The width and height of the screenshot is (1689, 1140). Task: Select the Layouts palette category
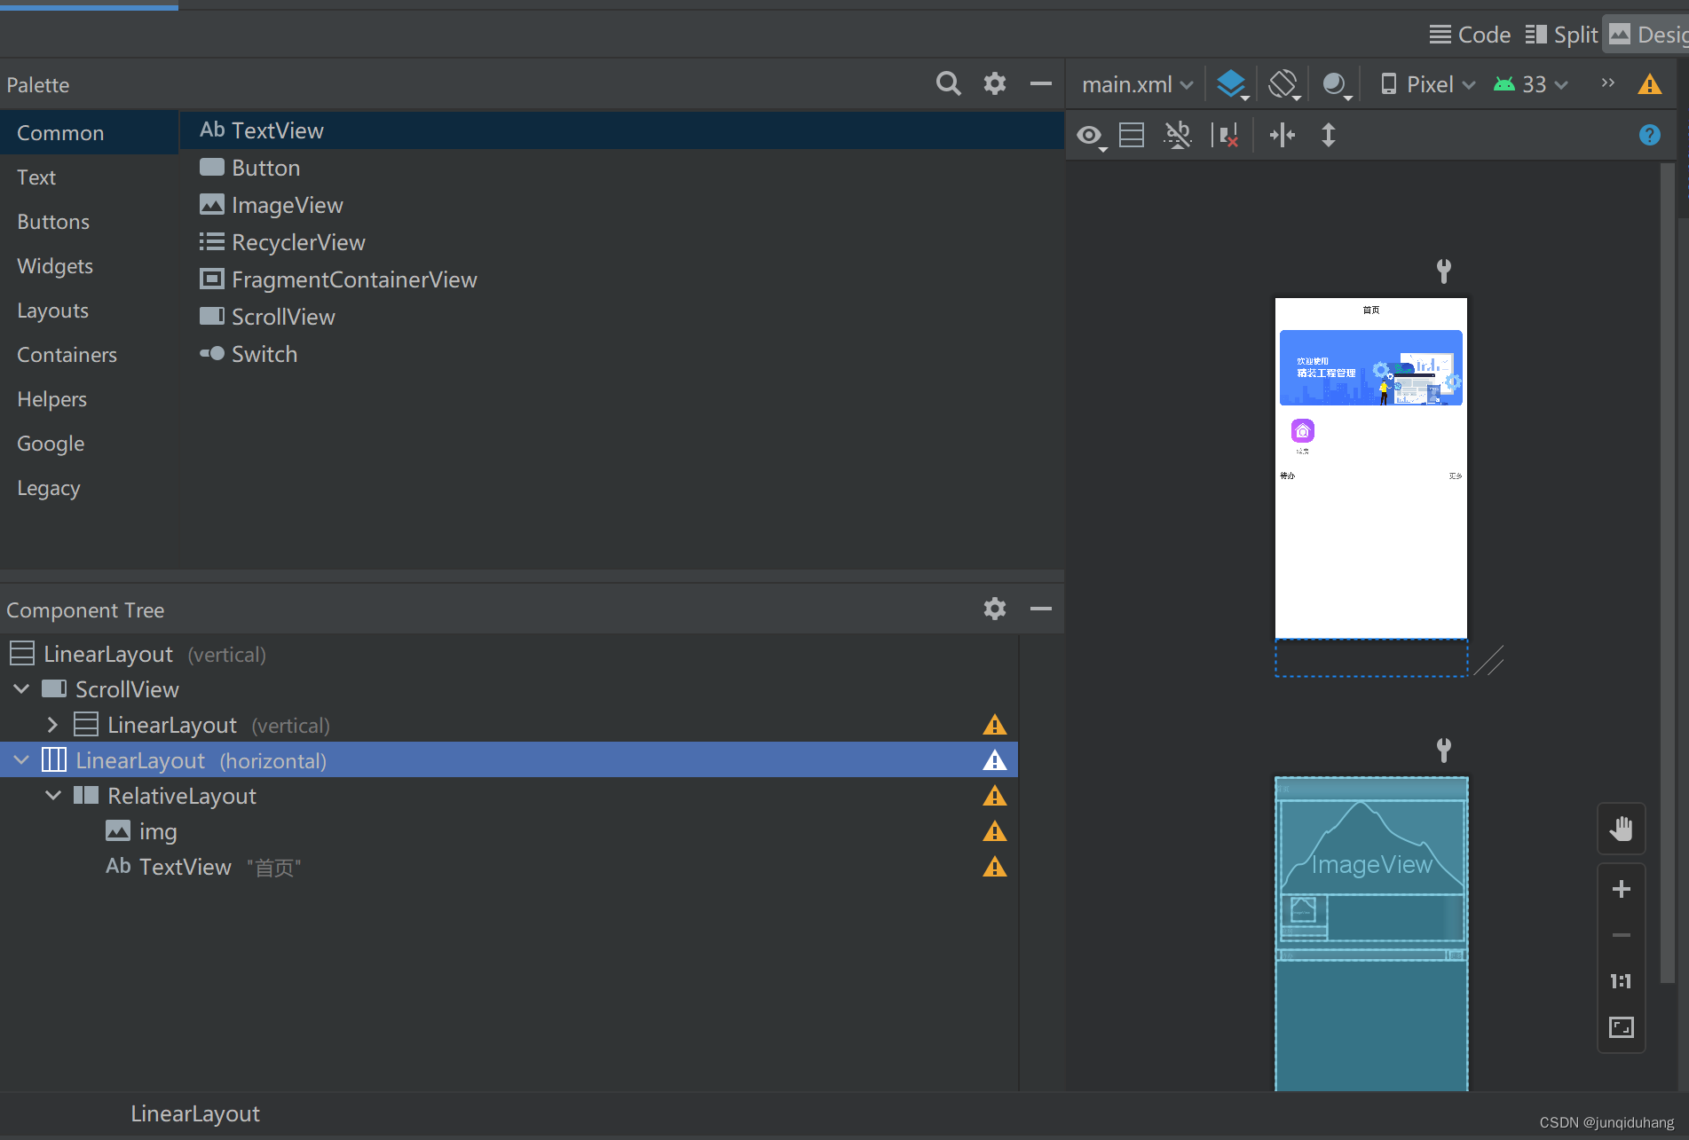89,311
